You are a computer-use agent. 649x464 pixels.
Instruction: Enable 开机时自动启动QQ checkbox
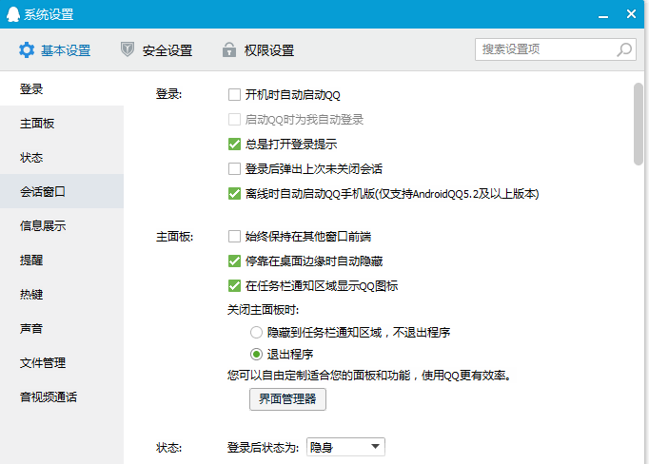[234, 95]
